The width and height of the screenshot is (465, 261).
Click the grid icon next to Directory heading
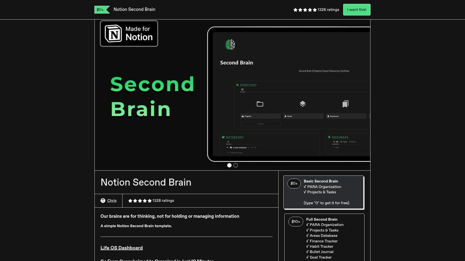[x=237, y=85]
